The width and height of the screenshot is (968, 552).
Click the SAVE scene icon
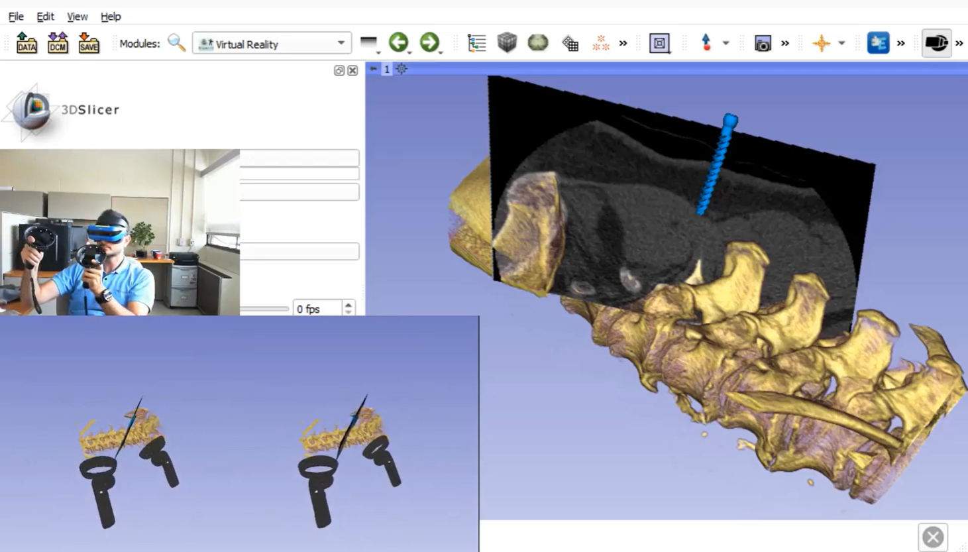(x=89, y=43)
